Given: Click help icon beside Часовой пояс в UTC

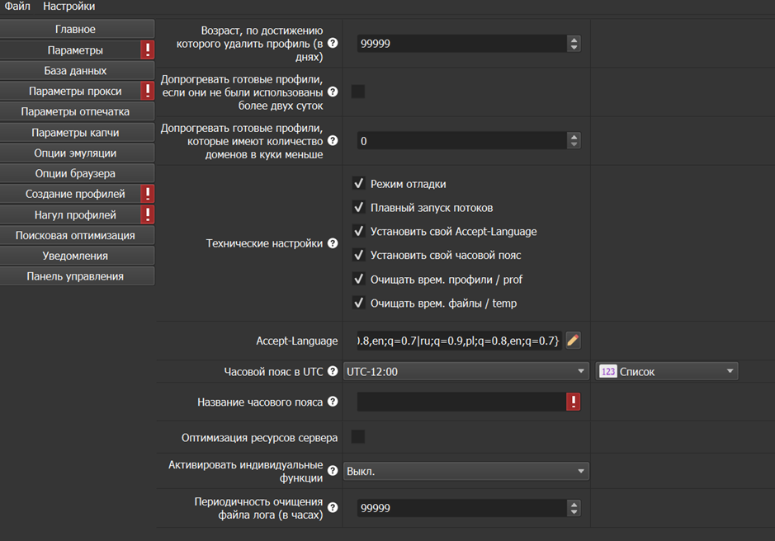Looking at the screenshot, I should tap(333, 372).
